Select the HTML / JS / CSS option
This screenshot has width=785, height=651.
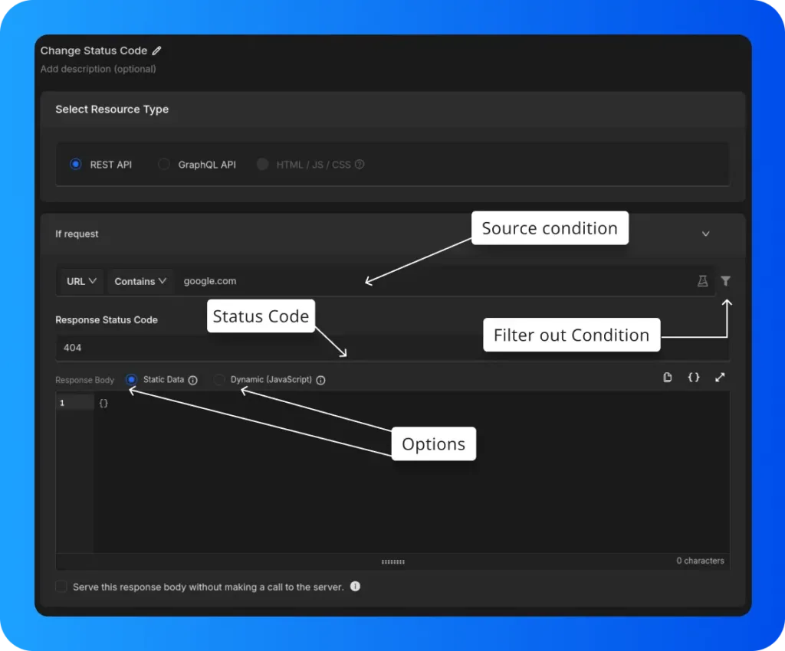(262, 164)
